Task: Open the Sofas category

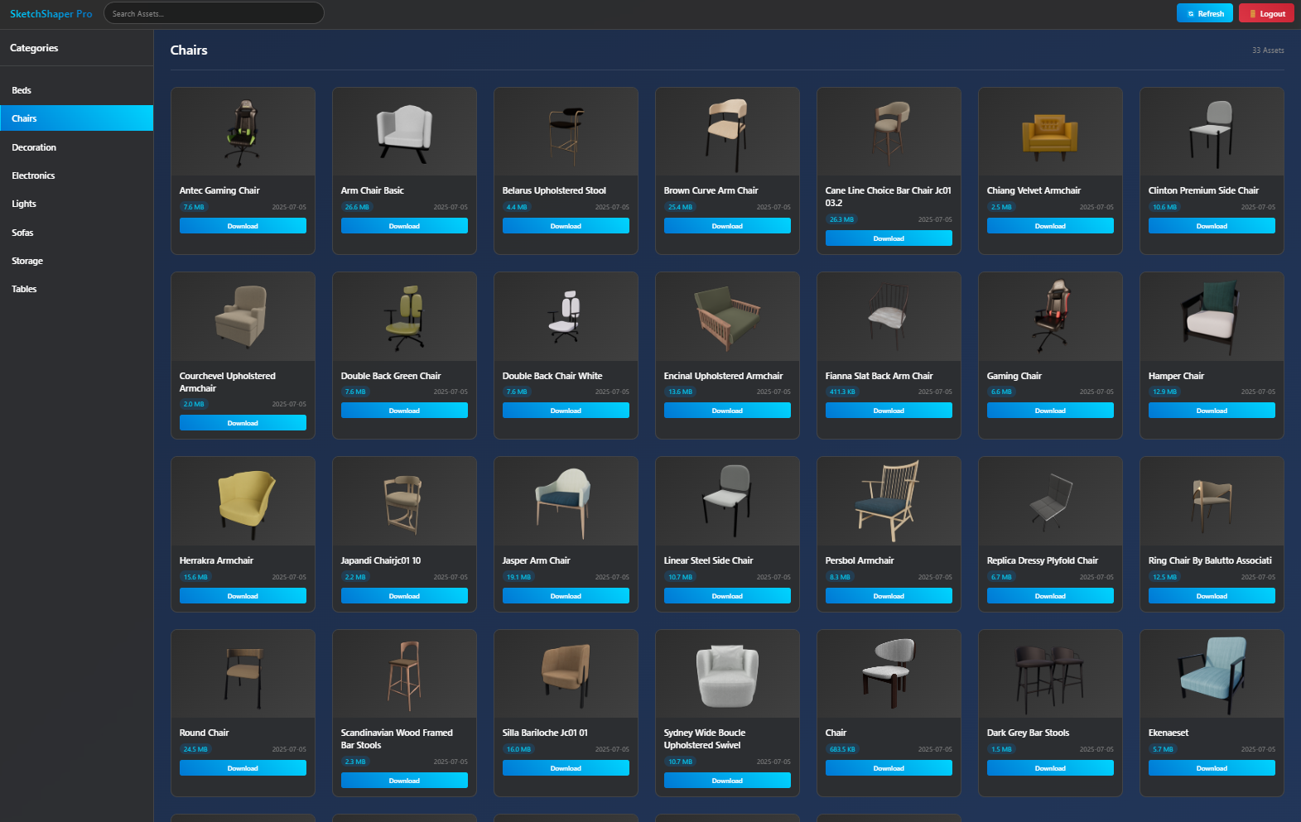Action: [77, 233]
